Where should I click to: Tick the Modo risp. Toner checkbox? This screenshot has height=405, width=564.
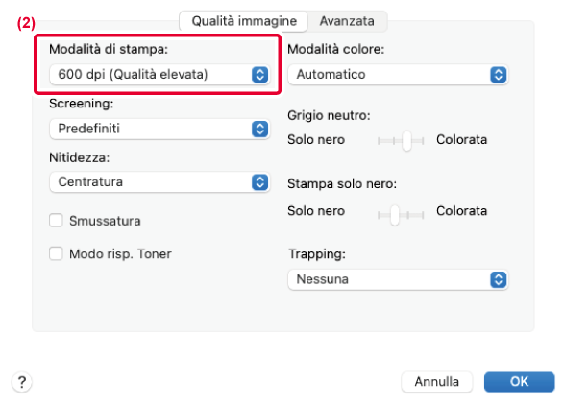(56, 253)
